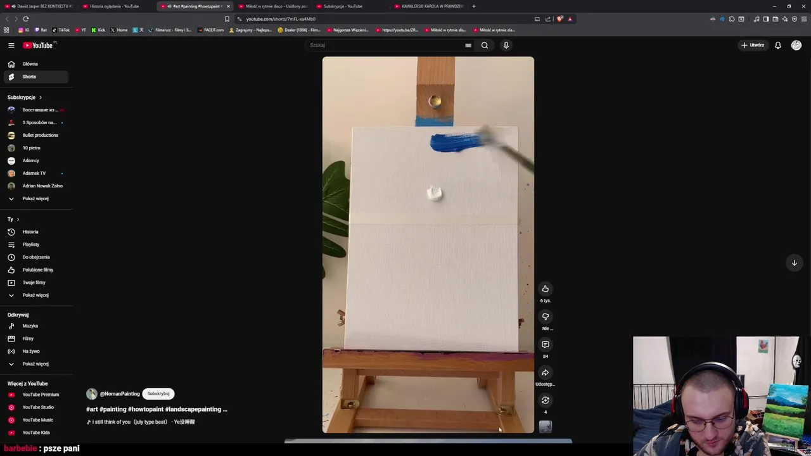Go to the YouTube logo home
The height and width of the screenshot is (456, 811).
pyautogui.click(x=39, y=45)
